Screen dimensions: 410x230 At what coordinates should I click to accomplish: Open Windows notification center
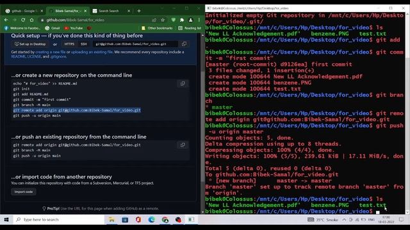point(402,220)
